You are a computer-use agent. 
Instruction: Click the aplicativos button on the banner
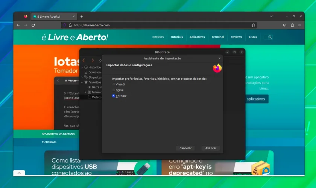click(x=257, y=99)
